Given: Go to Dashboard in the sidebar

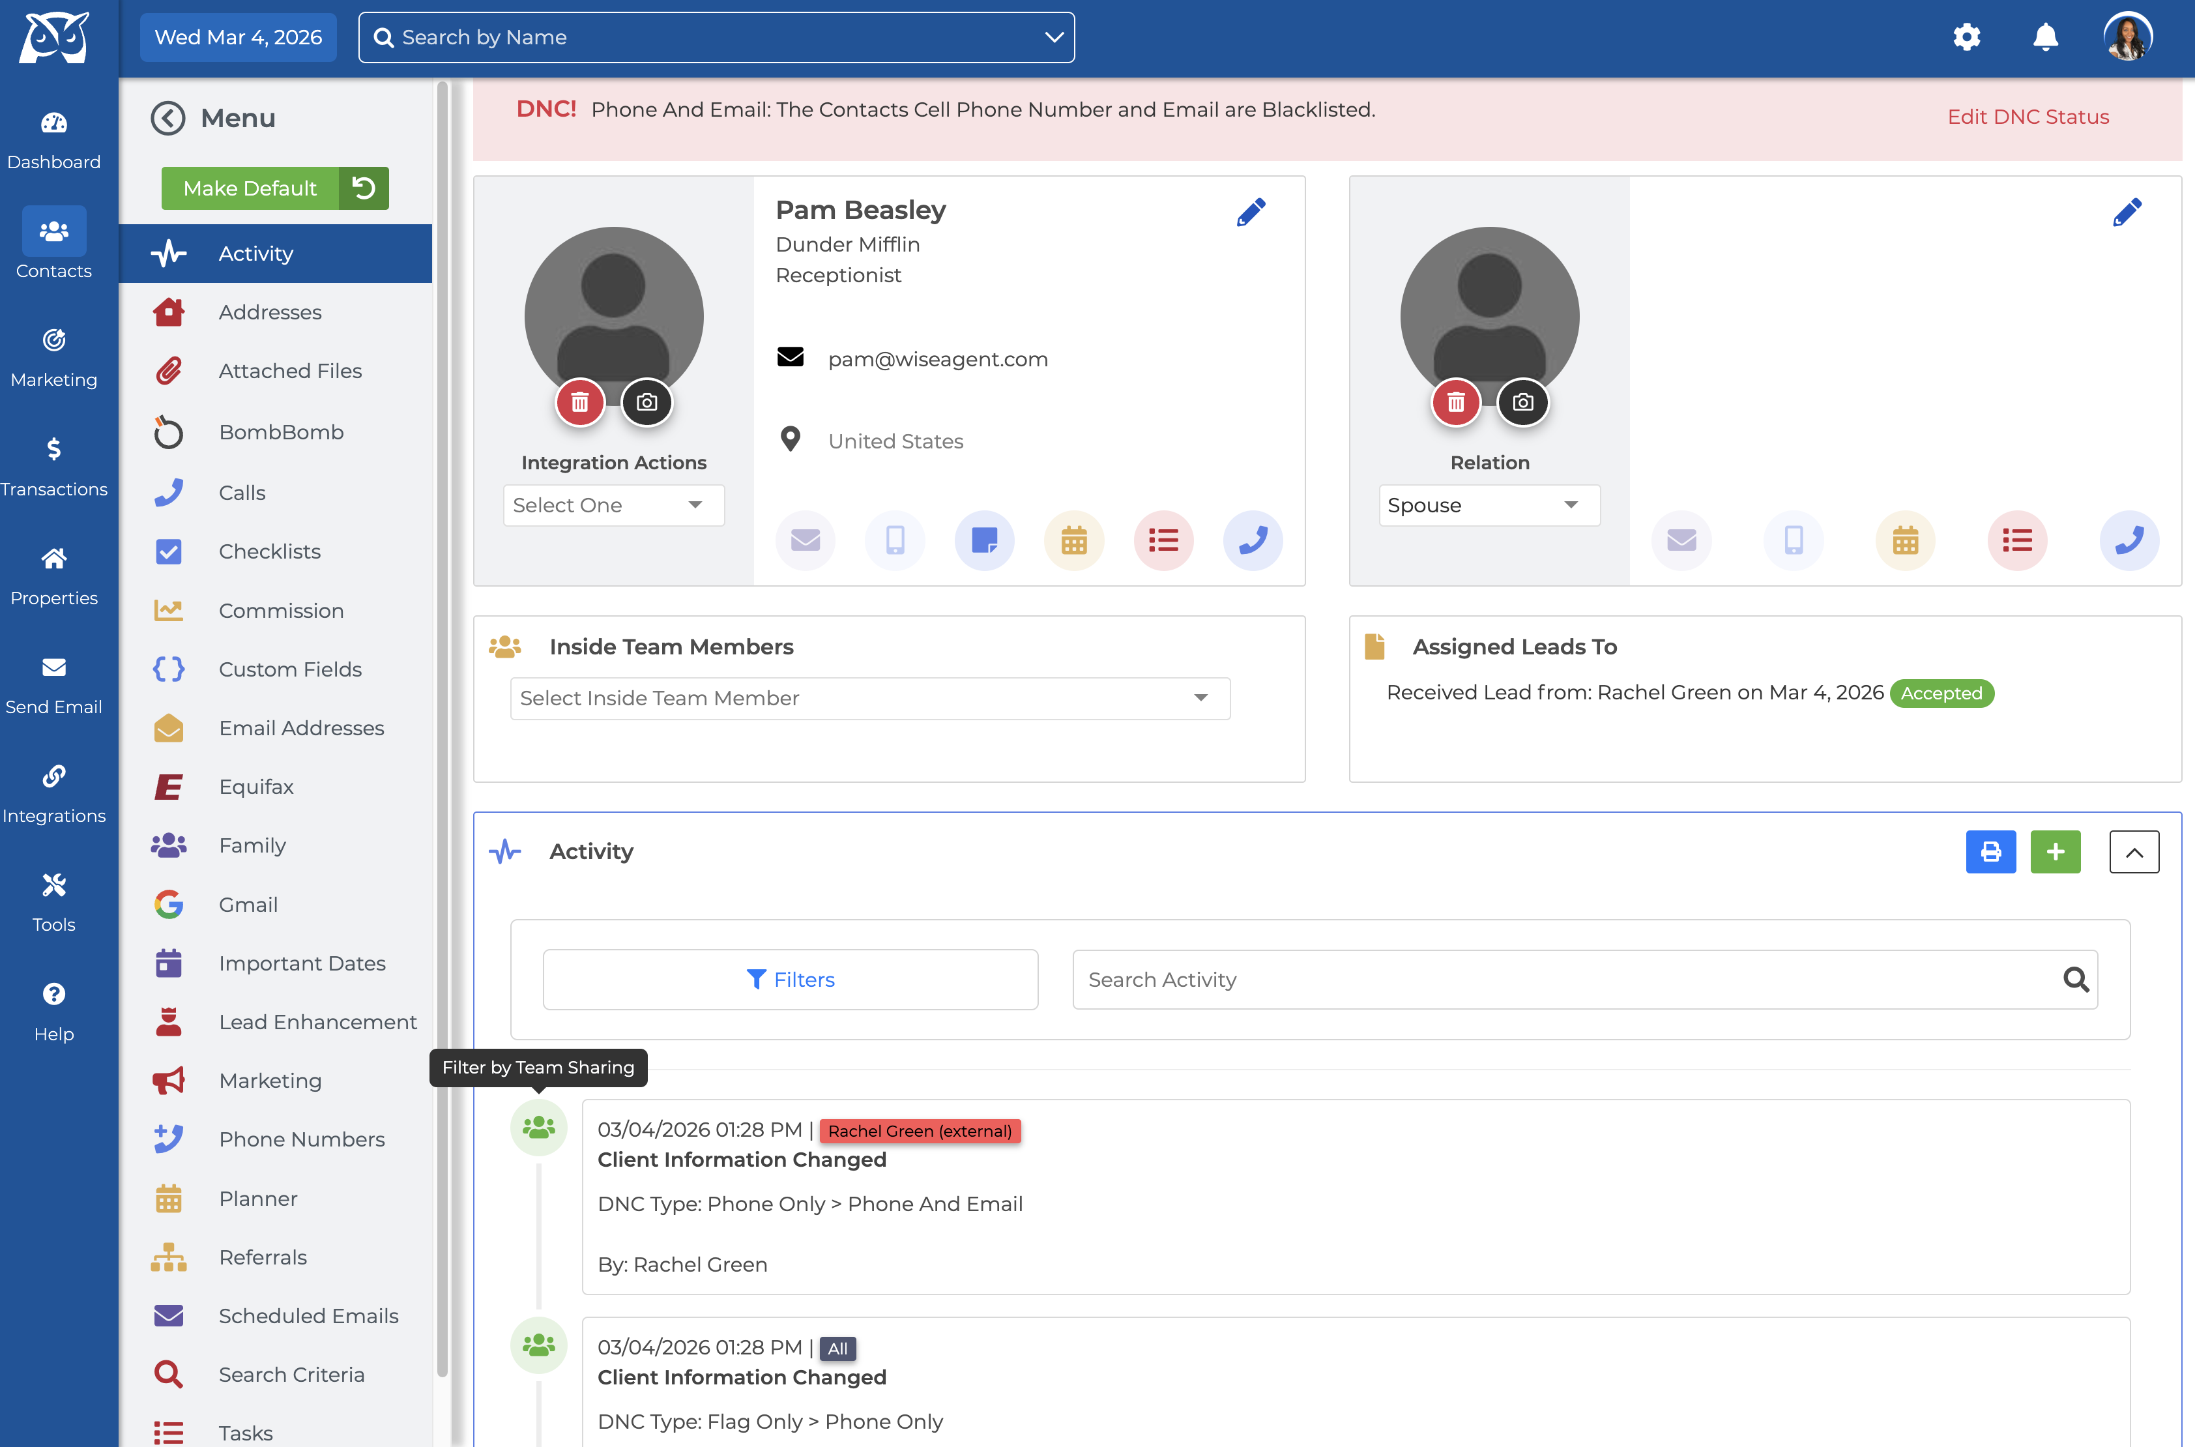Looking at the screenshot, I should [x=53, y=140].
